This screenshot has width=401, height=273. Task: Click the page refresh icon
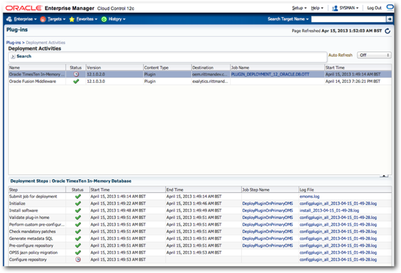[388, 31]
